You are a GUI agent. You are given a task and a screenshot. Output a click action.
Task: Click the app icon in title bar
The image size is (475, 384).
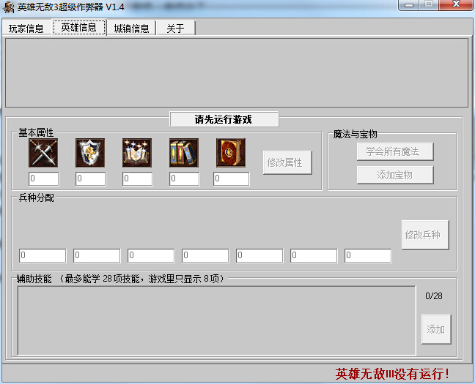9,7
